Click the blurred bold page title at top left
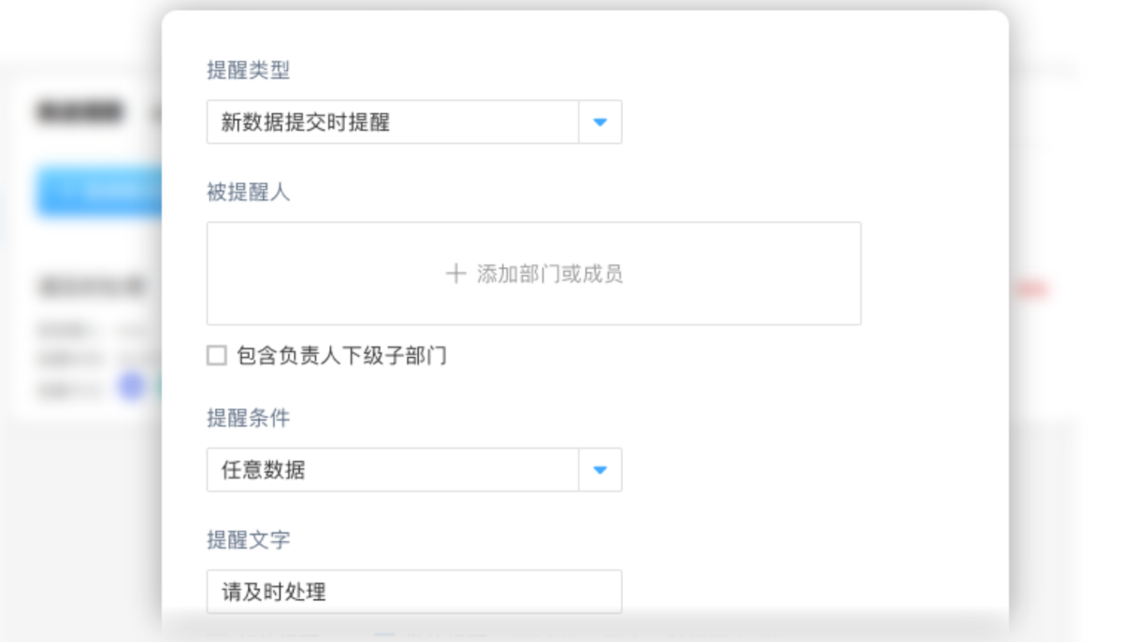The width and height of the screenshot is (1124, 642). (79, 112)
